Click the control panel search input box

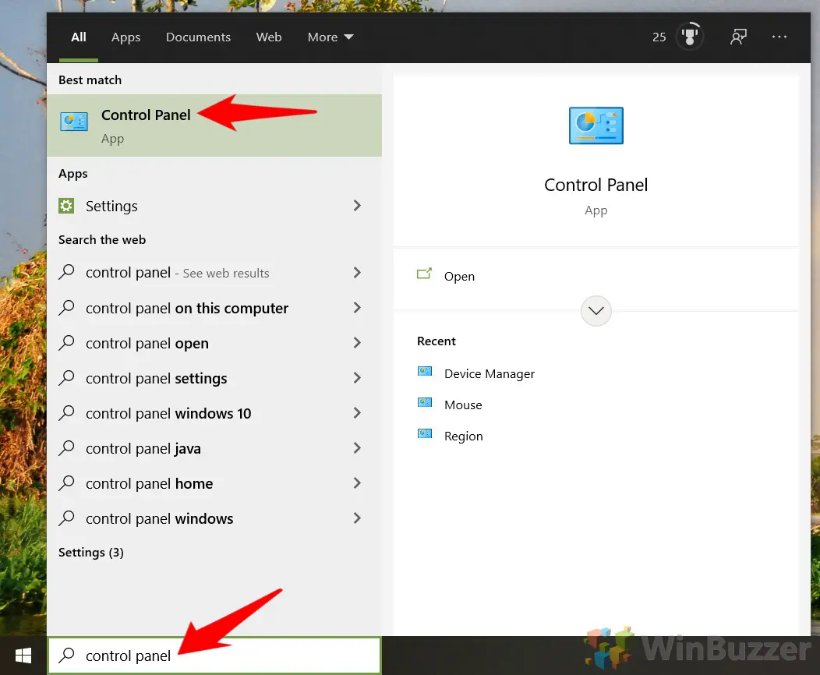coord(214,656)
